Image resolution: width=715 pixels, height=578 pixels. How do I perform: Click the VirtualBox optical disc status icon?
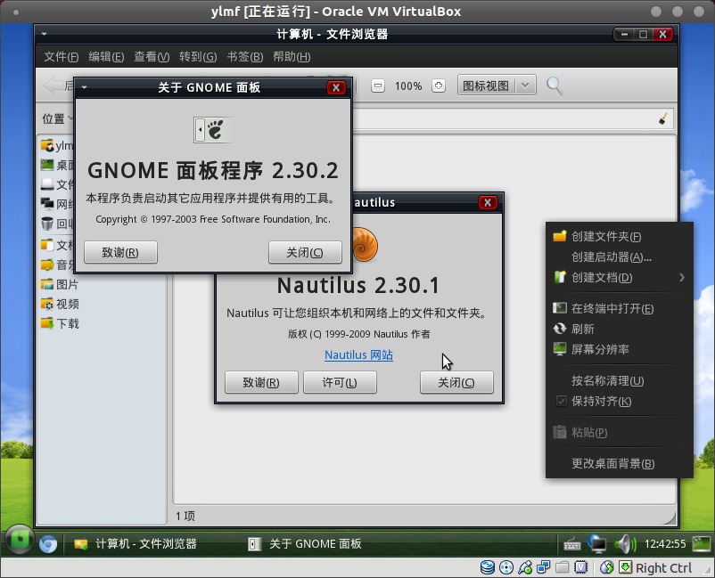tap(506, 567)
